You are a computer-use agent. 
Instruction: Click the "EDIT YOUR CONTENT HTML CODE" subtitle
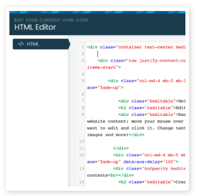[51, 20]
